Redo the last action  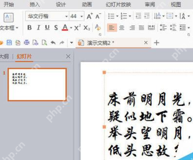point(62,43)
